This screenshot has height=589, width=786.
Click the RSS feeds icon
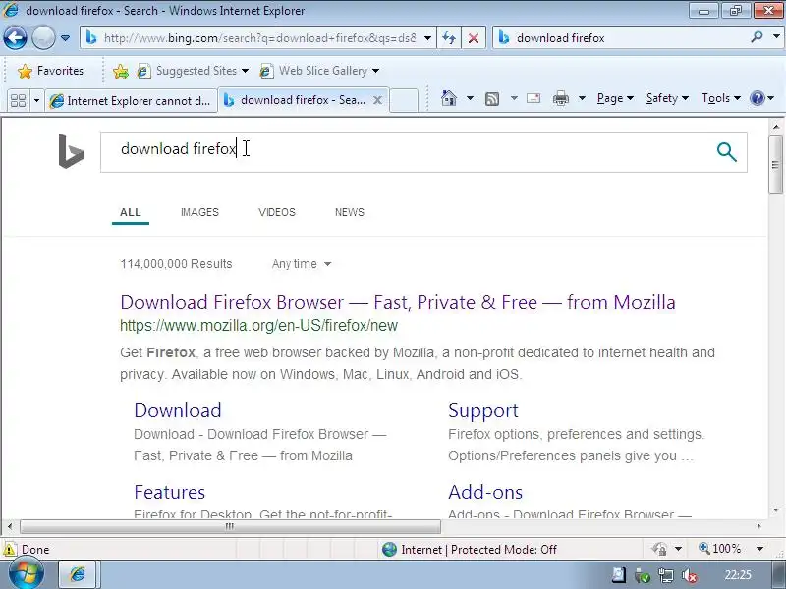click(492, 99)
